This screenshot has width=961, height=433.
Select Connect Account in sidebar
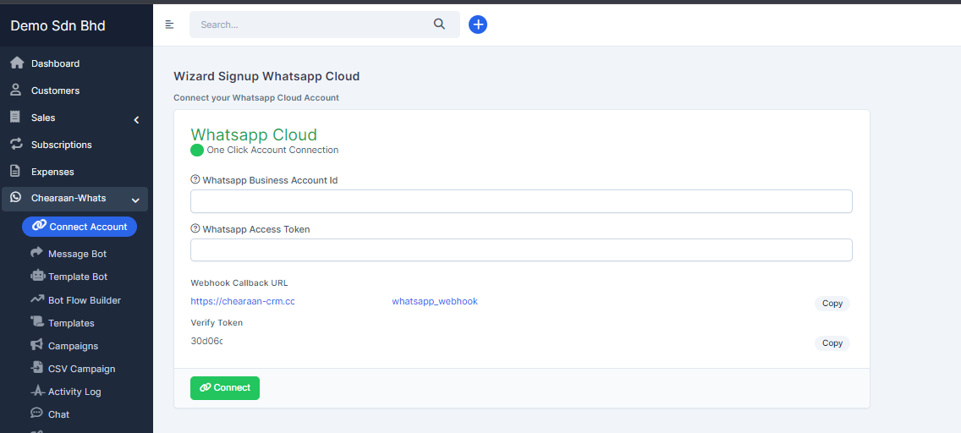click(80, 227)
